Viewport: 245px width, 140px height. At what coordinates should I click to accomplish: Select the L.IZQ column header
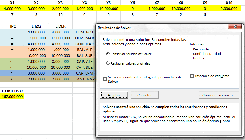(36, 26)
